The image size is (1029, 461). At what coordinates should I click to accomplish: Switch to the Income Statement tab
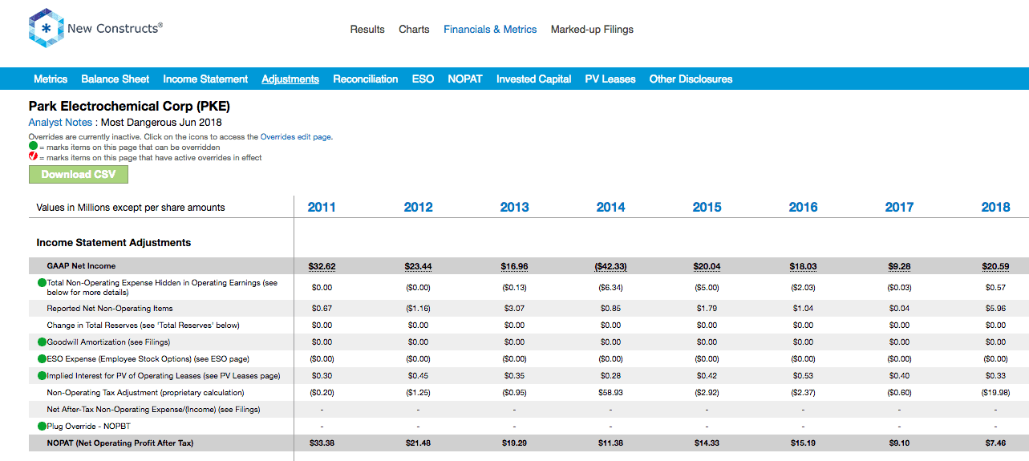(x=205, y=79)
